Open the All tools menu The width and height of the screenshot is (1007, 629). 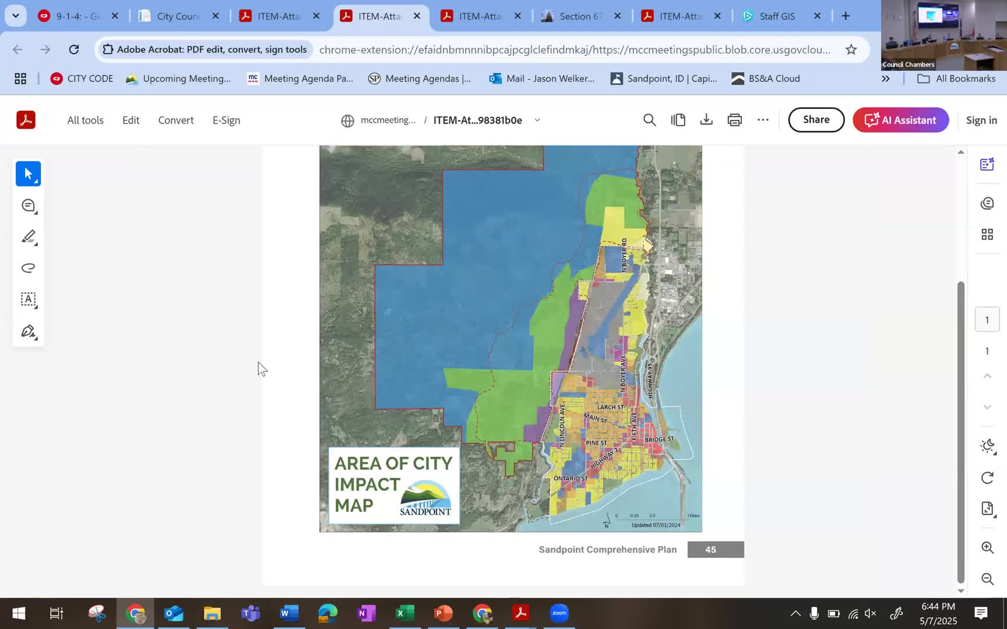(85, 120)
